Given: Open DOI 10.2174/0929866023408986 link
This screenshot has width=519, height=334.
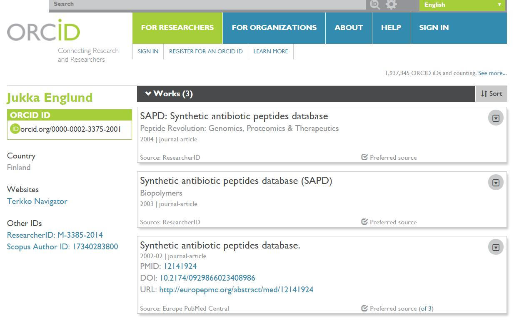Looking at the screenshot, I should [207, 278].
